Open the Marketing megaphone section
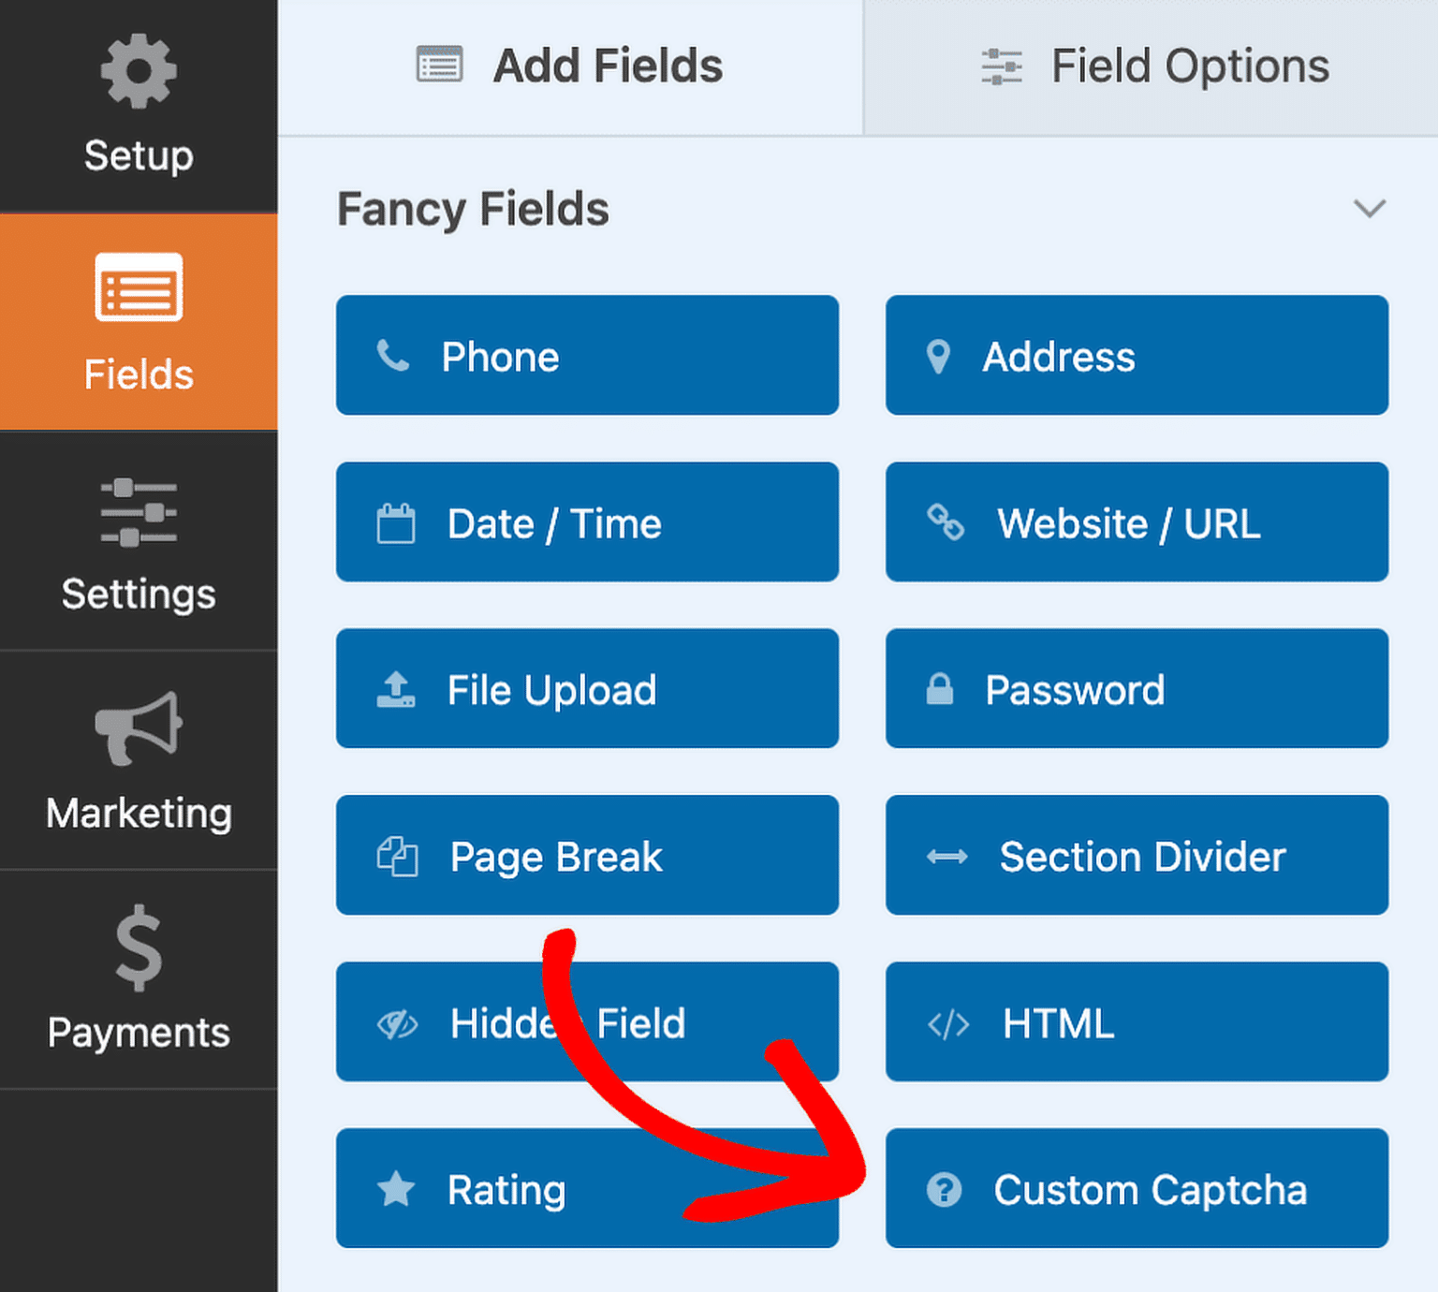 click(138, 732)
